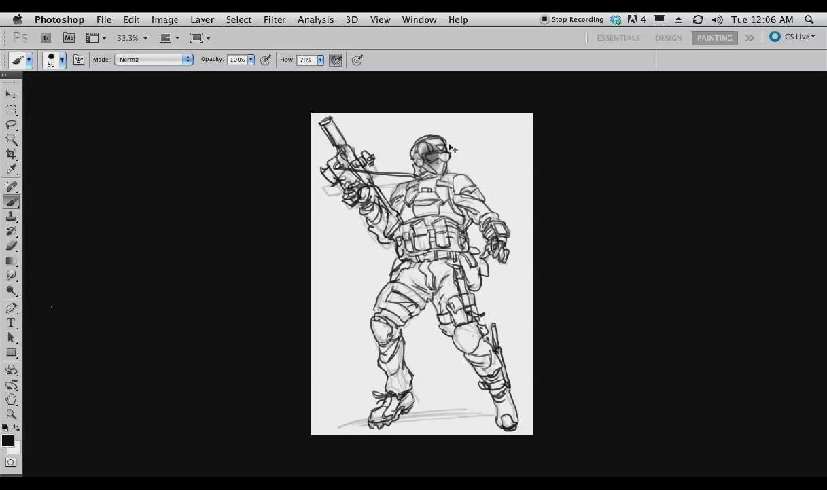Screen dimensions: 827x491
Task: Open the Brush panel toggle button
Action: point(79,60)
